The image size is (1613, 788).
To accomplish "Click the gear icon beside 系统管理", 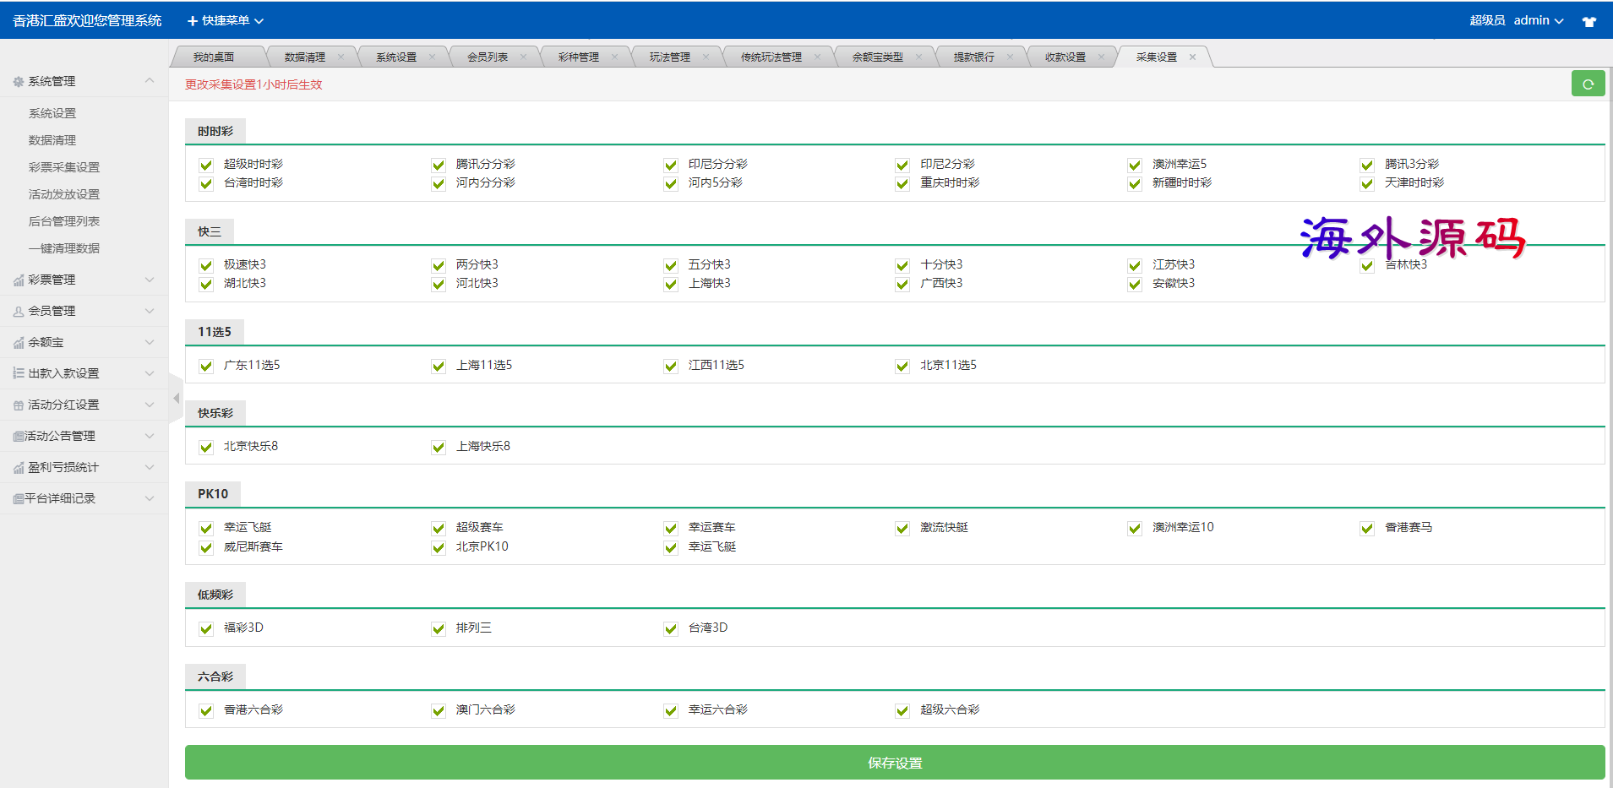I will [x=19, y=82].
